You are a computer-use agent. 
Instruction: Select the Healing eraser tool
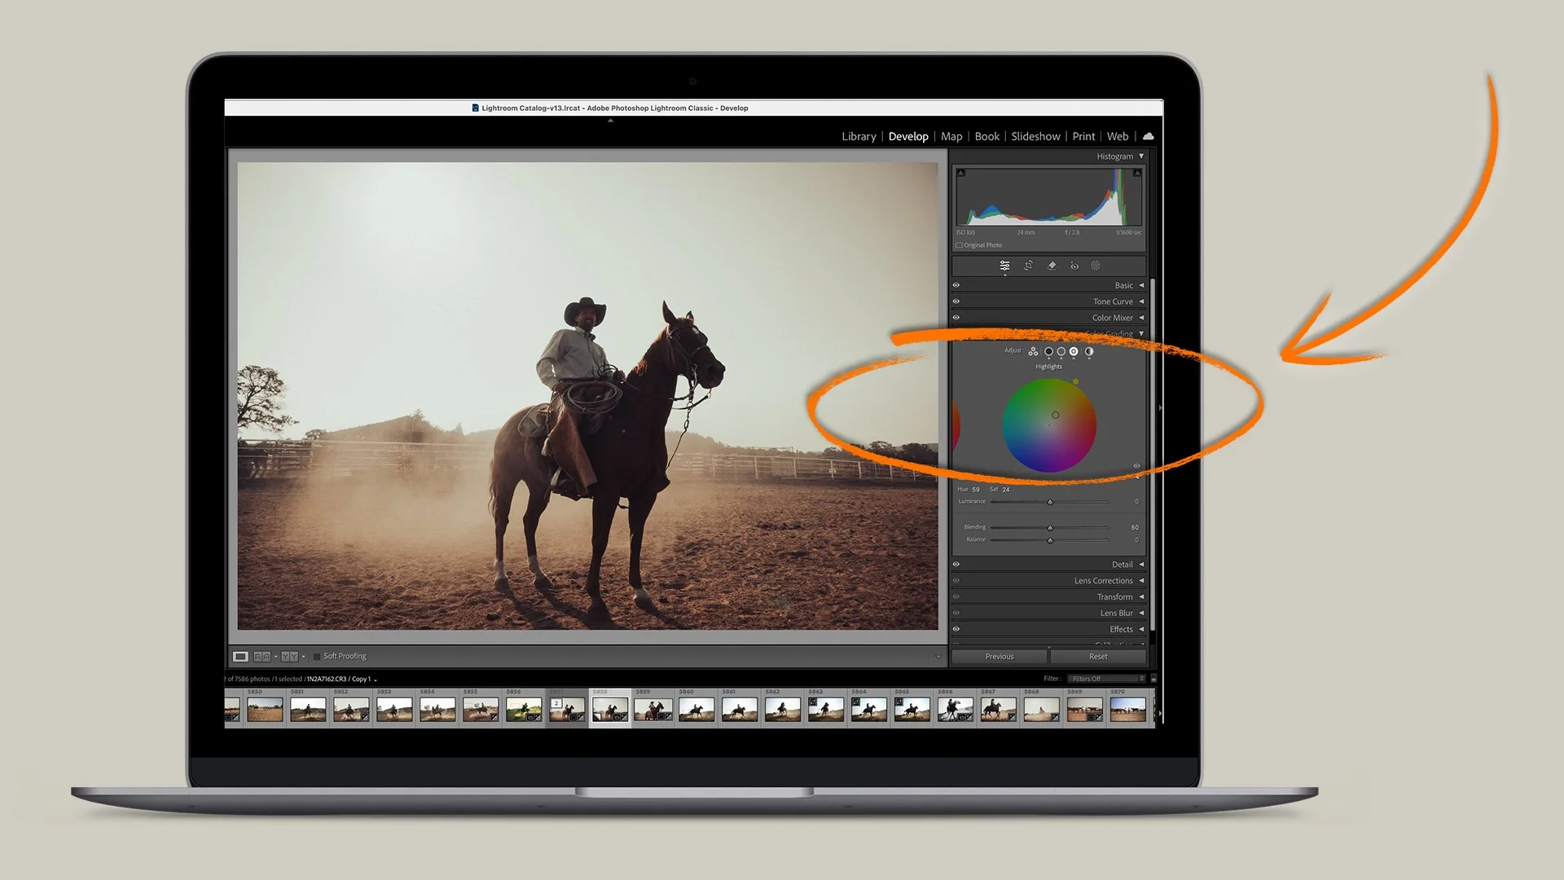1052,266
